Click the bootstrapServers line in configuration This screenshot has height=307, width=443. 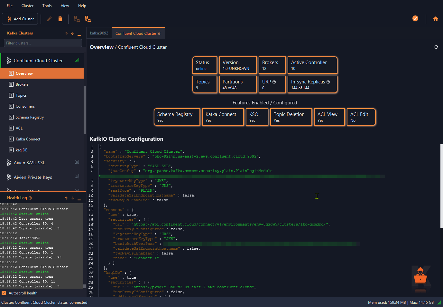pyautogui.click(x=182, y=157)
